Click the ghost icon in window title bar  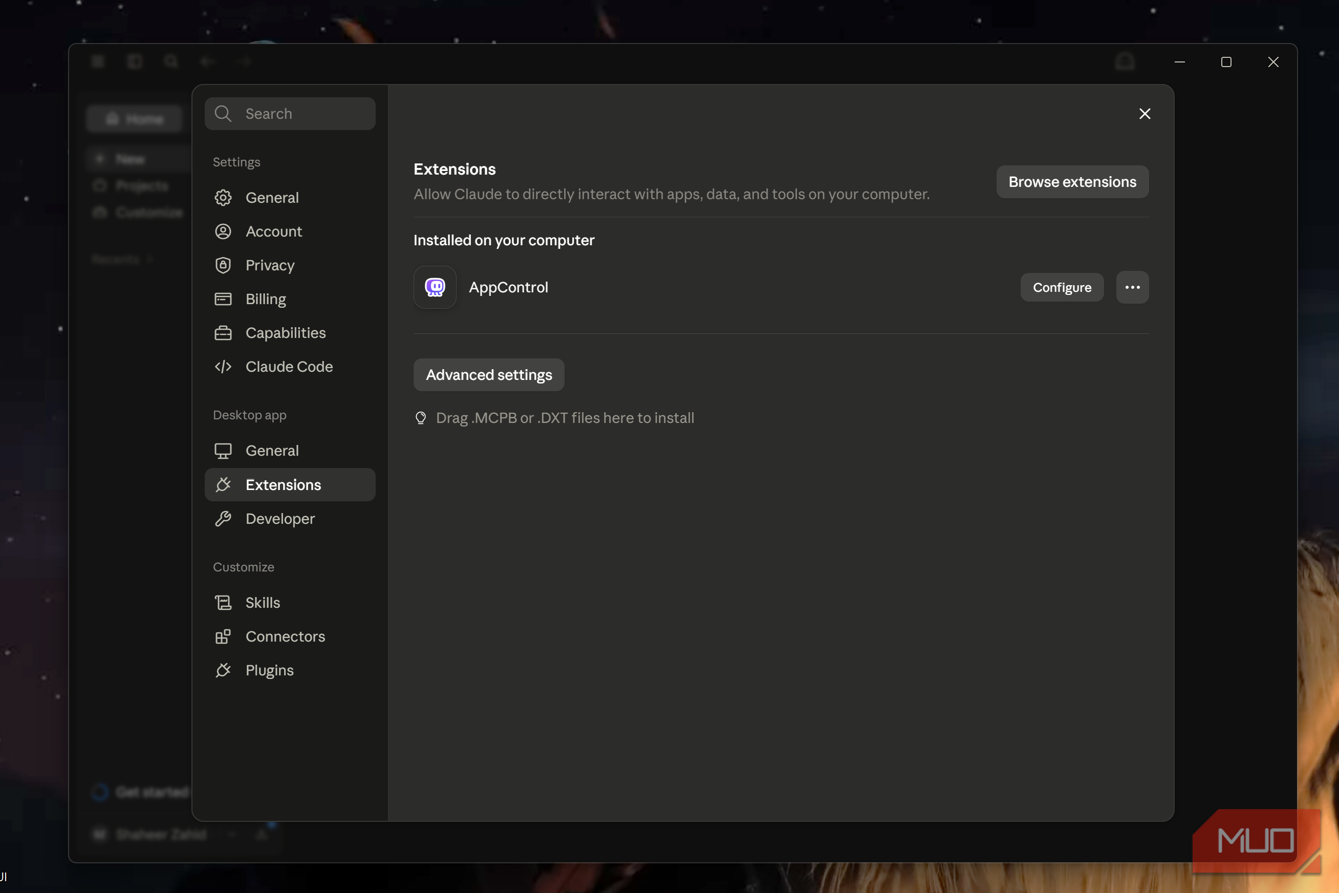pos(1125,61)
